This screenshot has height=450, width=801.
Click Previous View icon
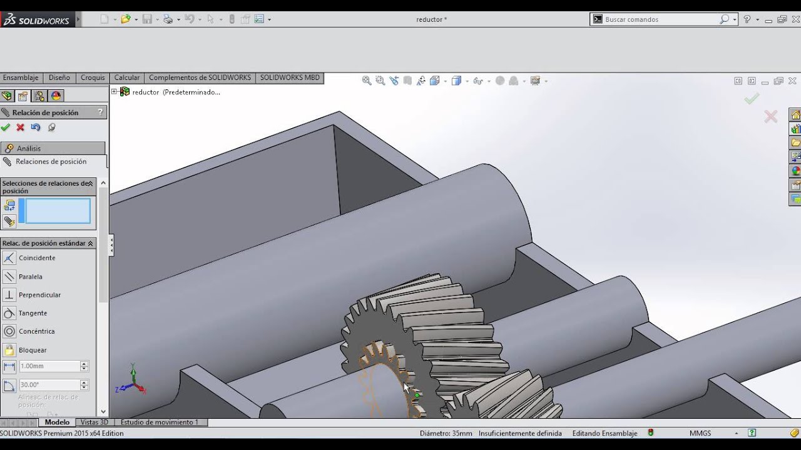[394, 81]
